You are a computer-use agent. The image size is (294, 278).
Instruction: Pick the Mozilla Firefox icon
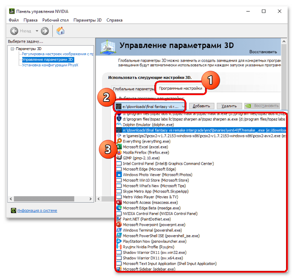point(119,152)
